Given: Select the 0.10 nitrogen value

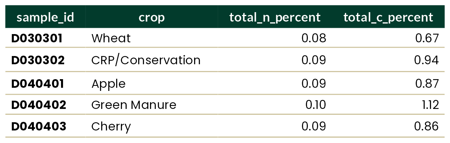Looking at the screenshot, I should (316, 105).
